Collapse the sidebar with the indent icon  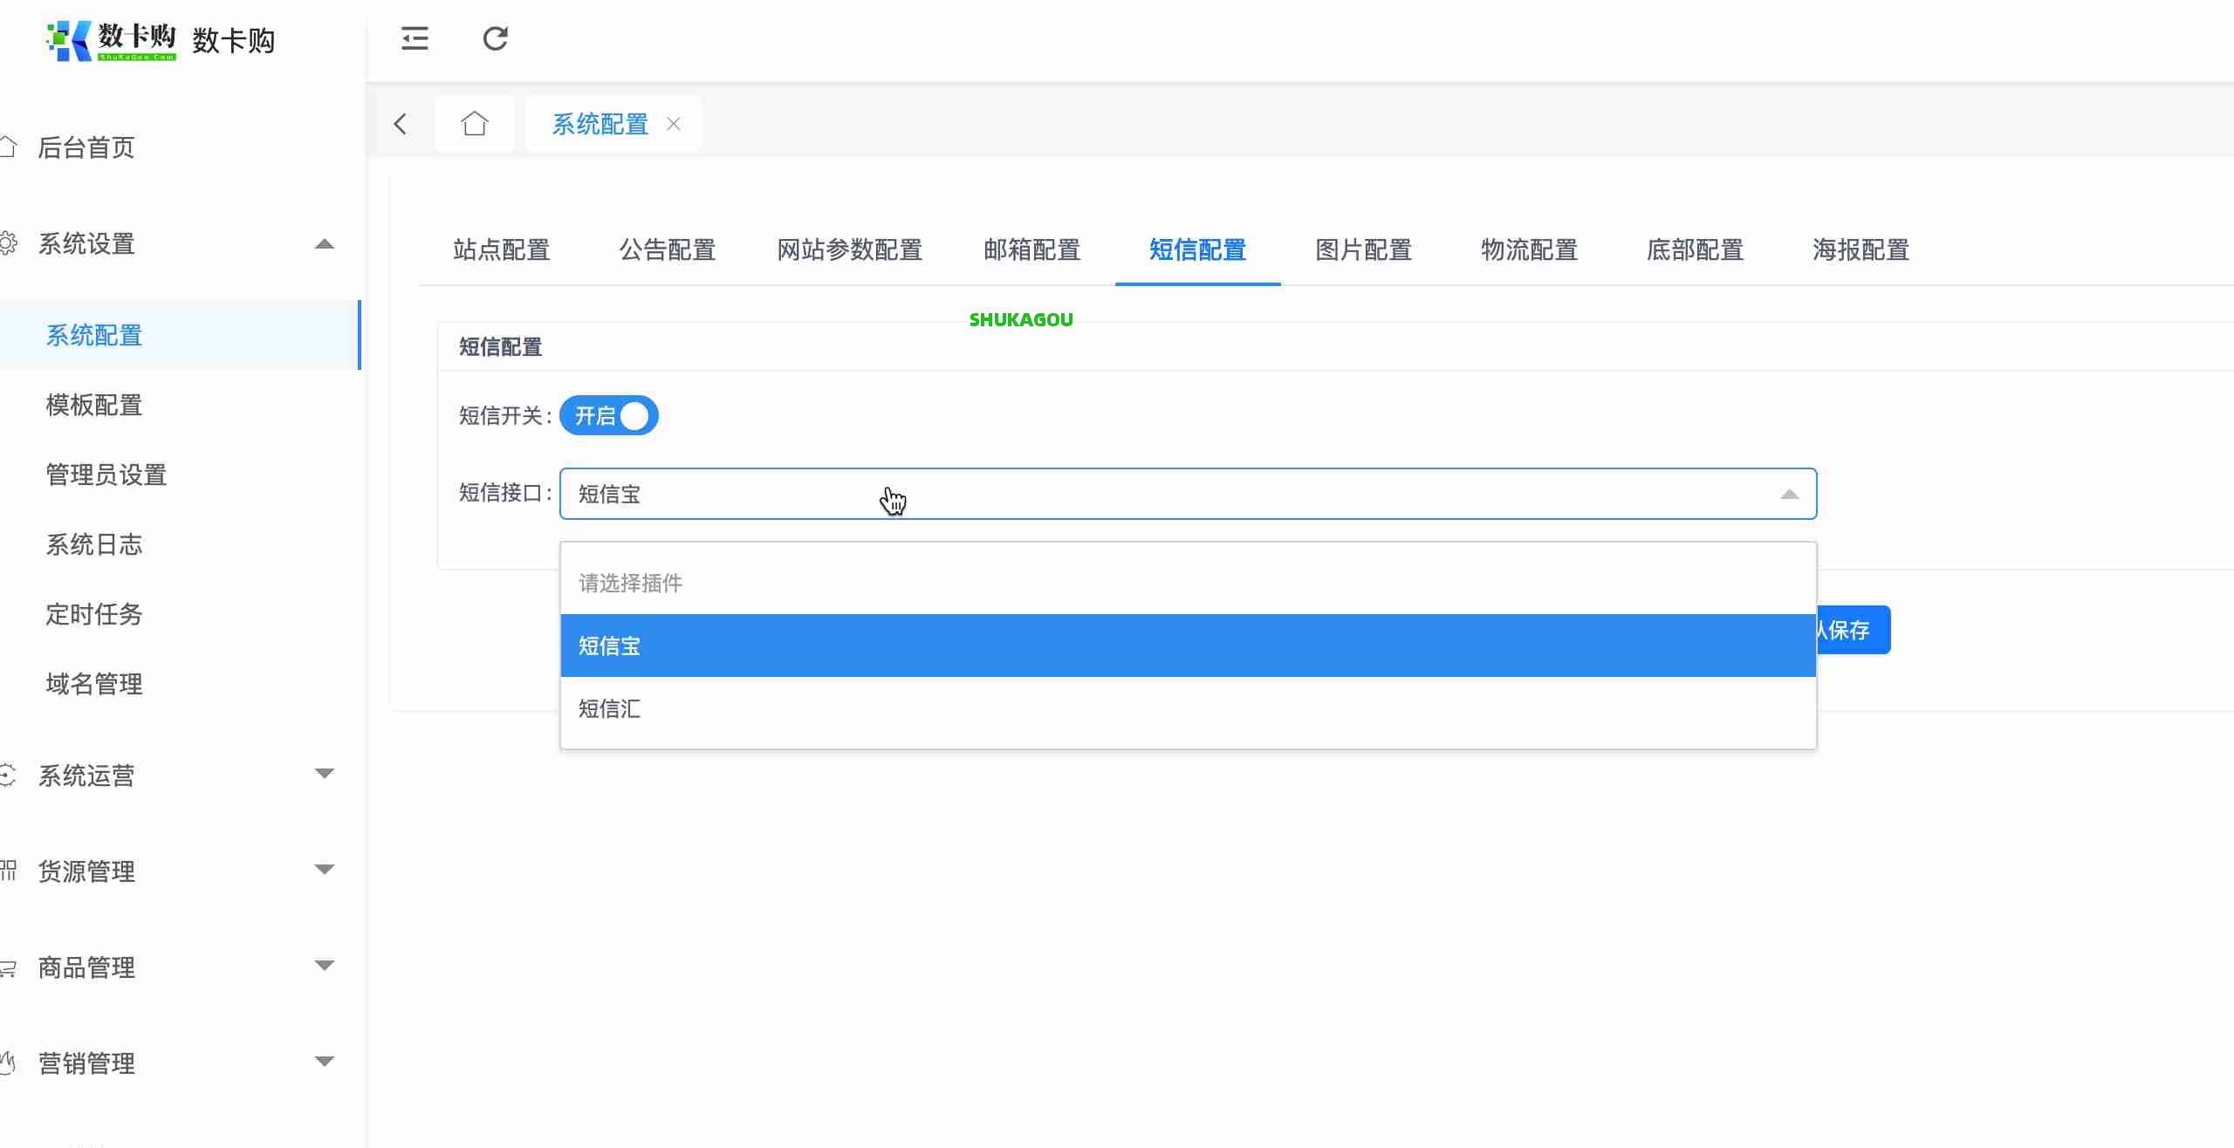tap(415, 38)
